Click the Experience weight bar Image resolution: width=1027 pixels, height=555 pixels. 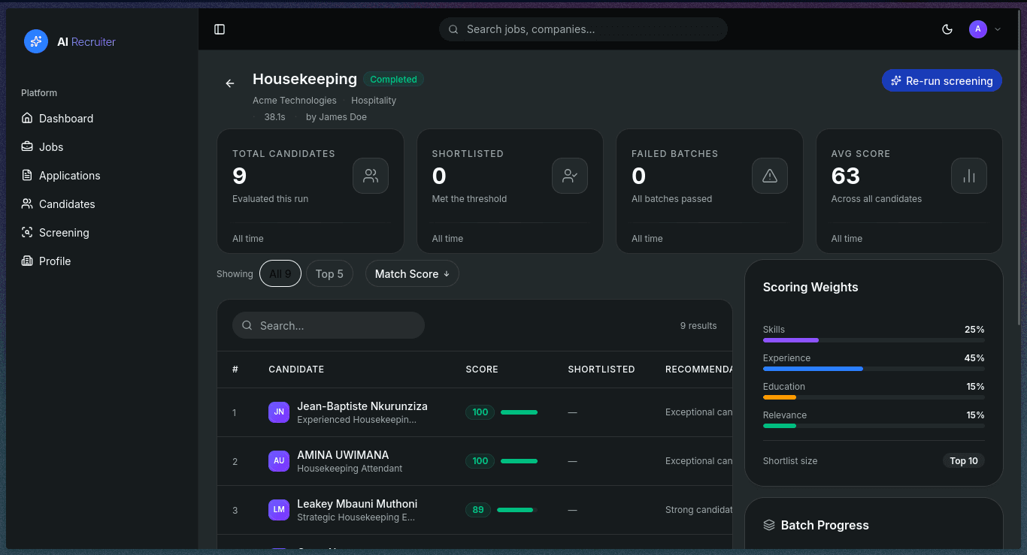point(874,369)
